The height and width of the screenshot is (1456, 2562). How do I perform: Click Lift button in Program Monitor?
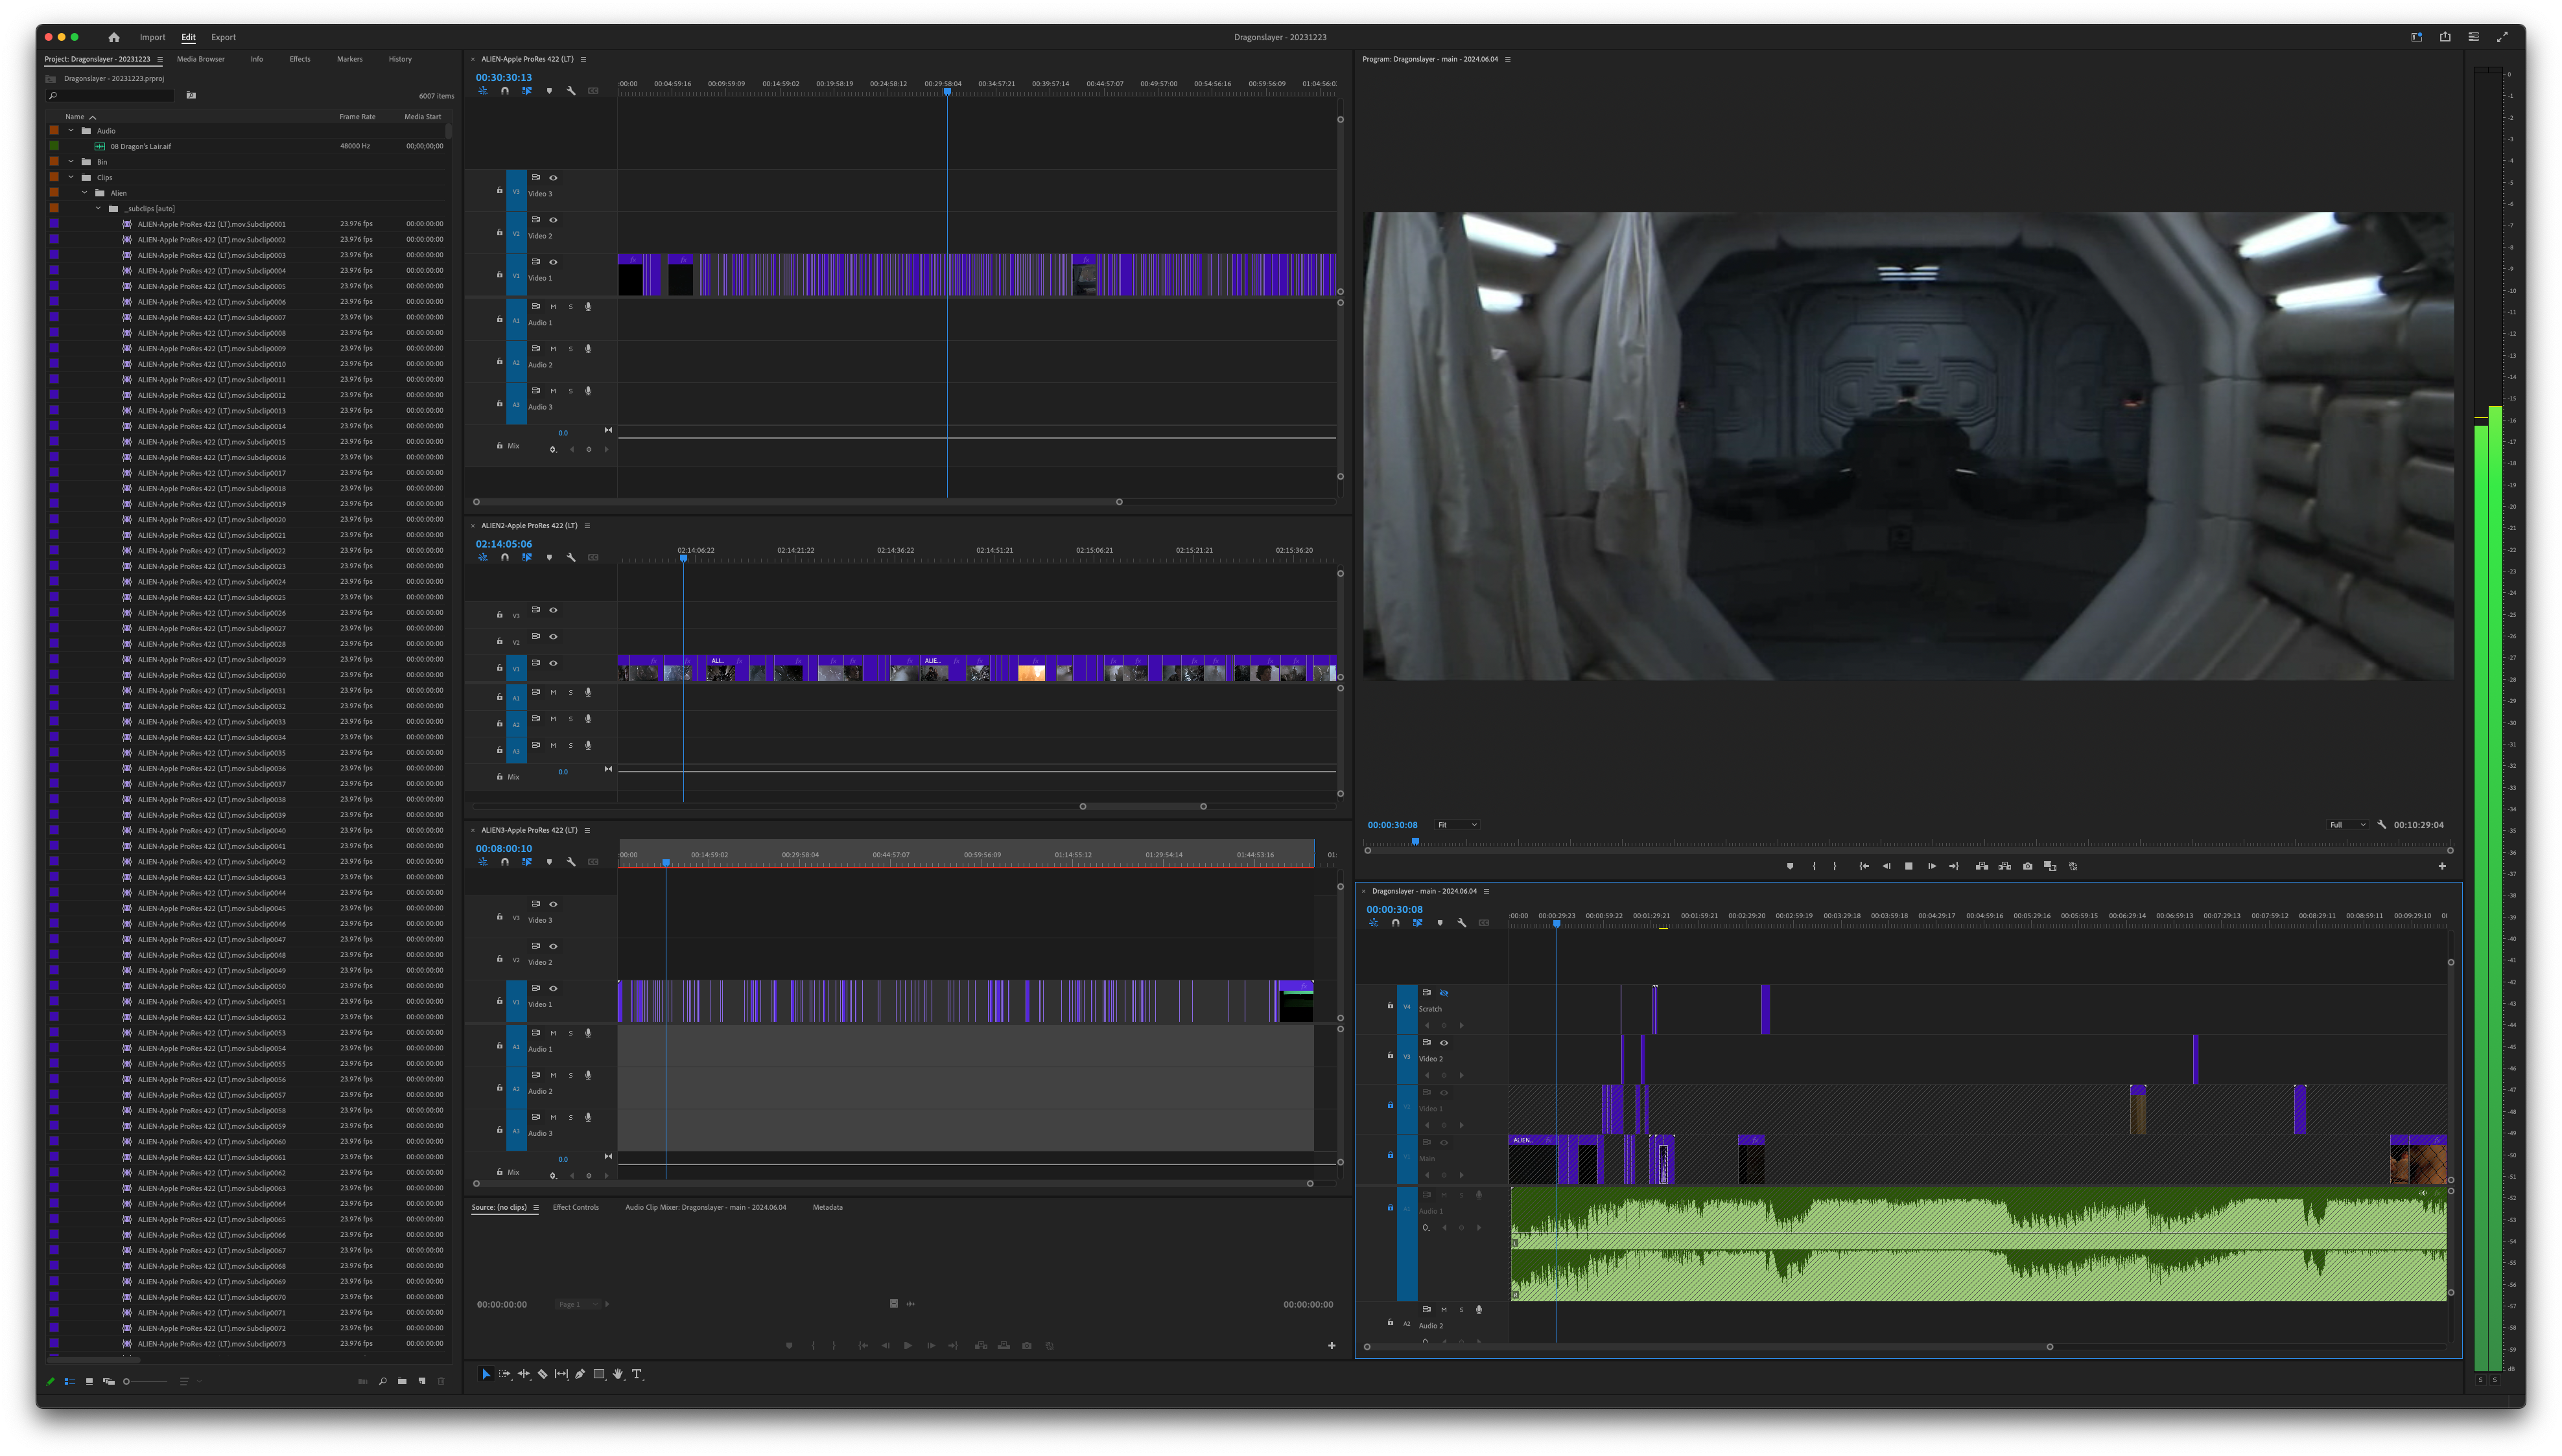1982,866
